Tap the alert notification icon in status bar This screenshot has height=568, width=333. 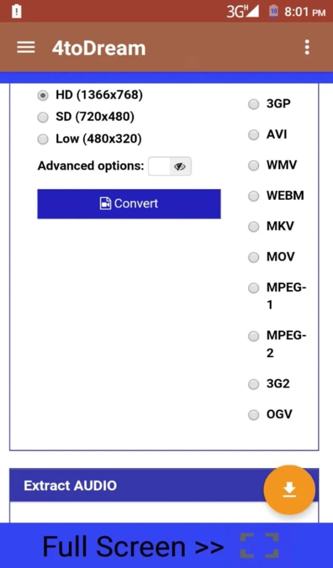[x=16, y=11]
